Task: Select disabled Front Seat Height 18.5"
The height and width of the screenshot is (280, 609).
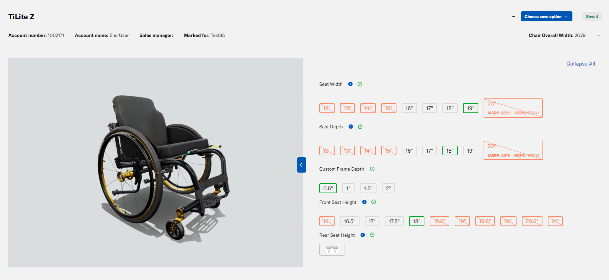Action: coord(439,221)
